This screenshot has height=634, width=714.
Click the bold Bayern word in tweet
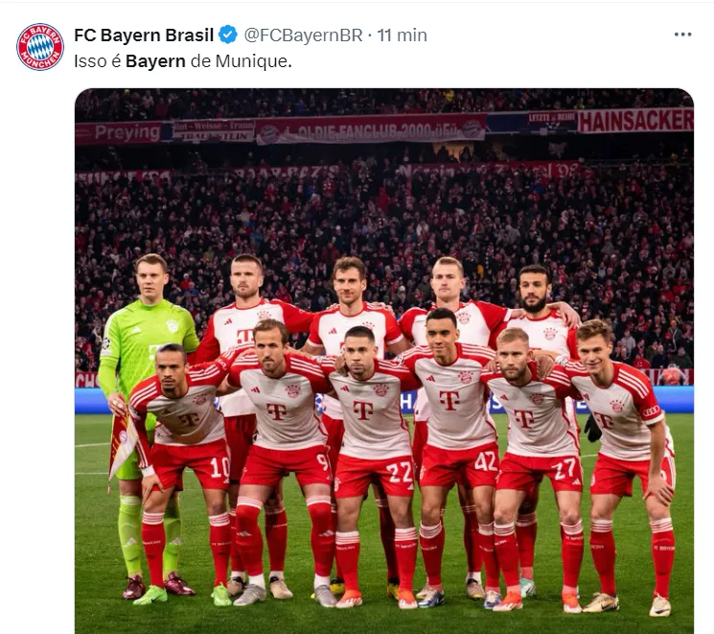[x=155, y=61]
